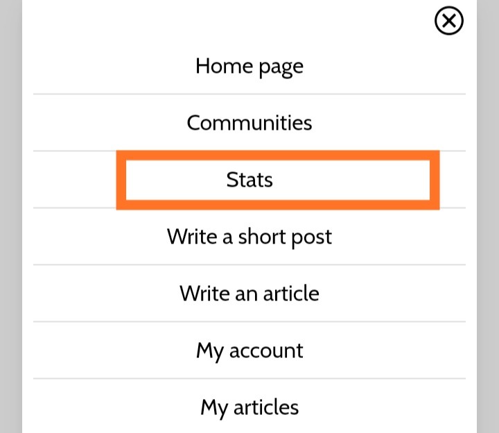Image resolution: width=499 pixels, height=433 pixels.
Task: Tap the circled cross icon
Action: (x=448, y=21)
